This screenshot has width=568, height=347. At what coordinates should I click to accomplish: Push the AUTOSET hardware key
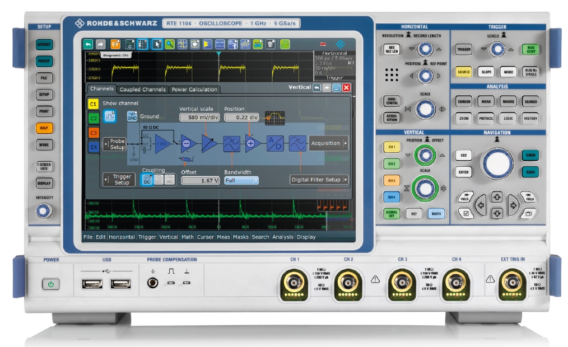(44, 45)
